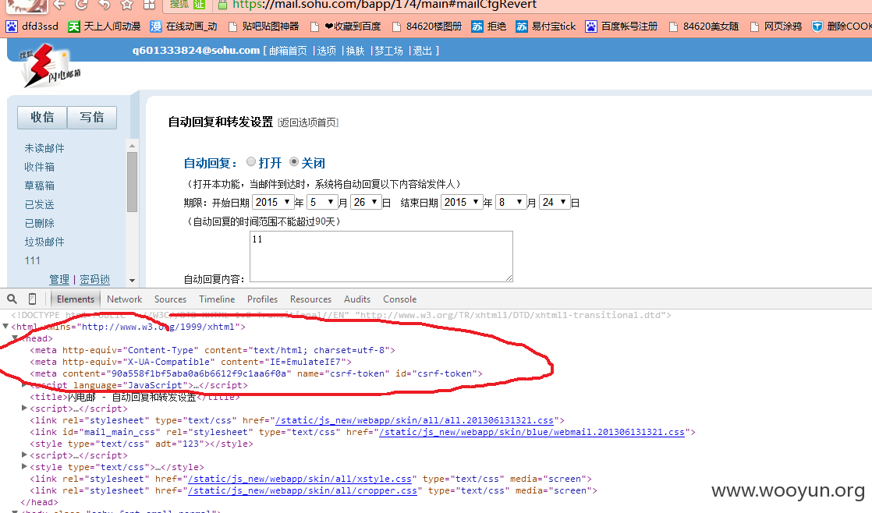Click the 收信 receive mail button
Screen dimensions: 872x513
[x=42, y=117]
